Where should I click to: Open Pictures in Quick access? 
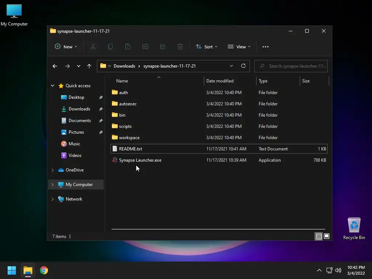76,132
